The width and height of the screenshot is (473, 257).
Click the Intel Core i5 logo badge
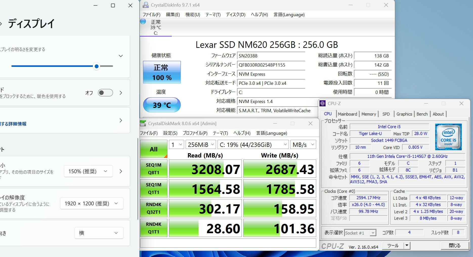click(448, 137)
